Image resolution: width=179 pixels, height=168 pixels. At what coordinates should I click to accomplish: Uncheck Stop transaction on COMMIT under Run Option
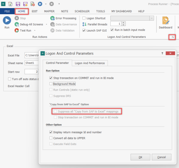(51, 78)
